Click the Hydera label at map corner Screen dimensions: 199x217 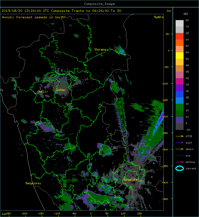coord(159,17)
